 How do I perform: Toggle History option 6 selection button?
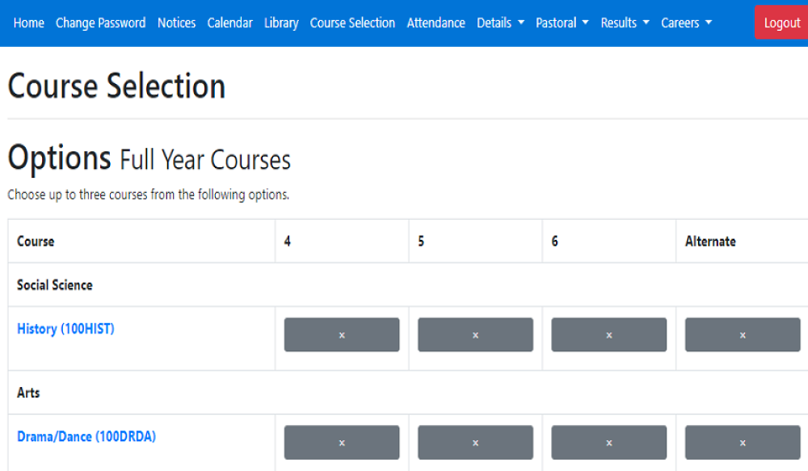point(608,334)
